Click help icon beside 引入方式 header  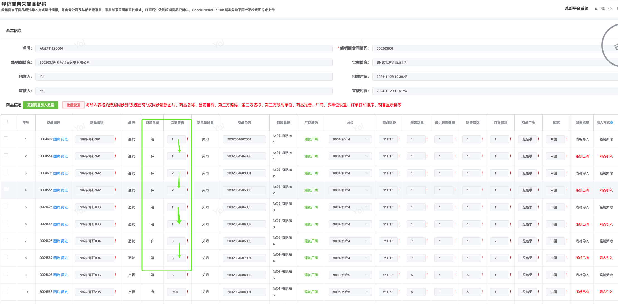click(612, 123)
